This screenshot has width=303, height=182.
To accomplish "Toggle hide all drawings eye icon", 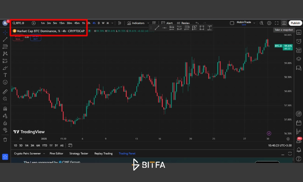I will 5,130.
